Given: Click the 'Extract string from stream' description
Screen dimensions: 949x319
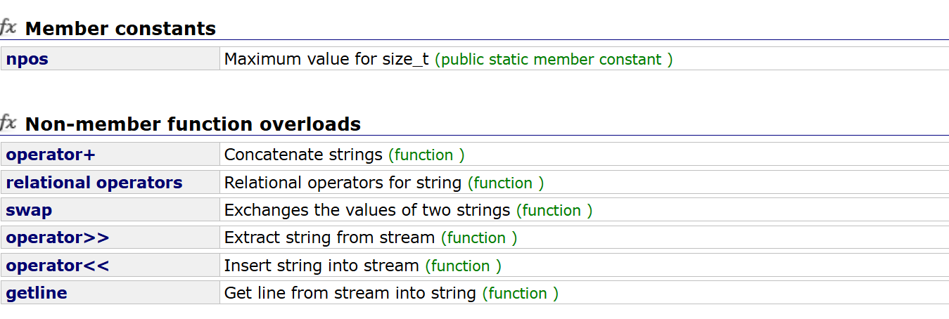Looking at the screenshot, I should 329,237.
